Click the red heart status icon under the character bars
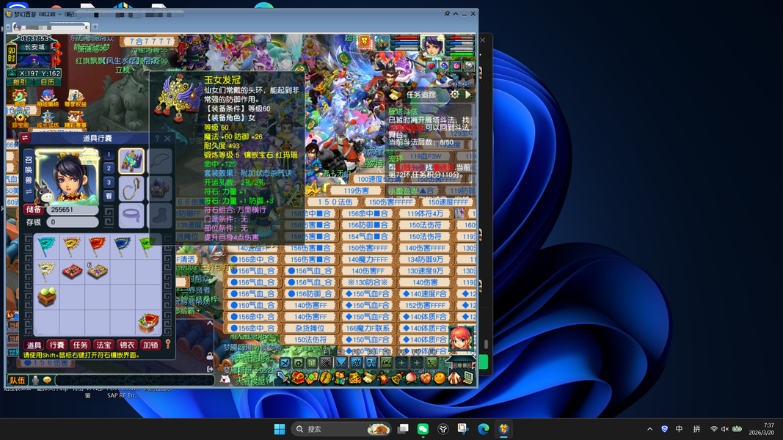This screenshot has height=440, width=783. 431,66
